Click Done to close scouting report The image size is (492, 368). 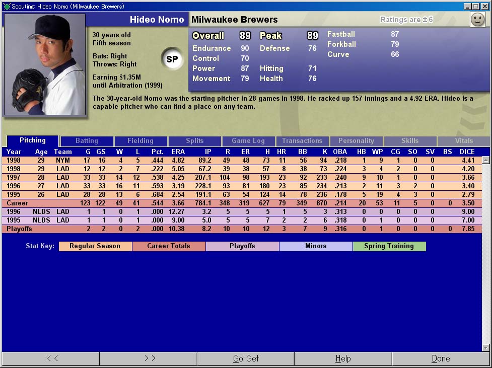click(441, 358)
